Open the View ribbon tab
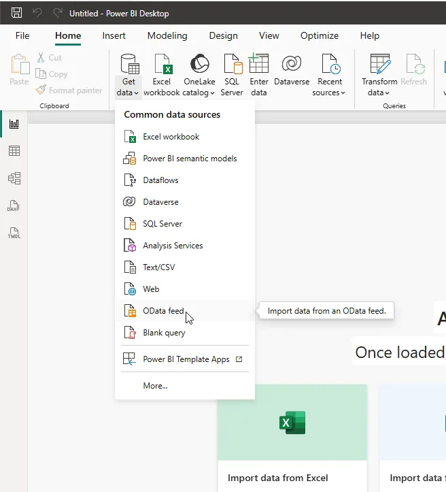 [269, 36]
